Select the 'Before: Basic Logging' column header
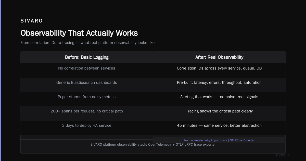 [x=87, y=57]
